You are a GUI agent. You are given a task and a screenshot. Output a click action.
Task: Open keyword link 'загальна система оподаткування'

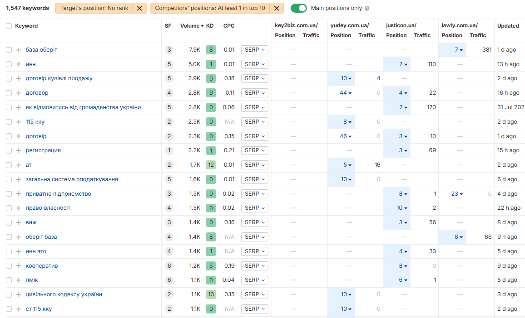[72, 179]
